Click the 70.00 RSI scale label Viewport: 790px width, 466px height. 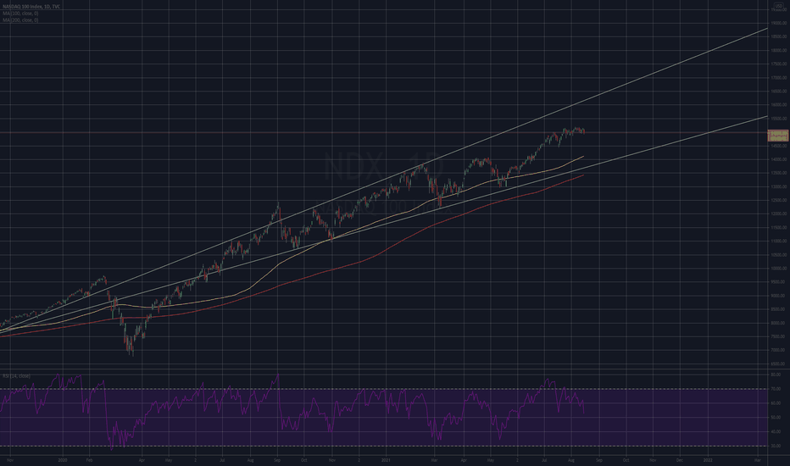pyautogui.click(x=776, y=389)
